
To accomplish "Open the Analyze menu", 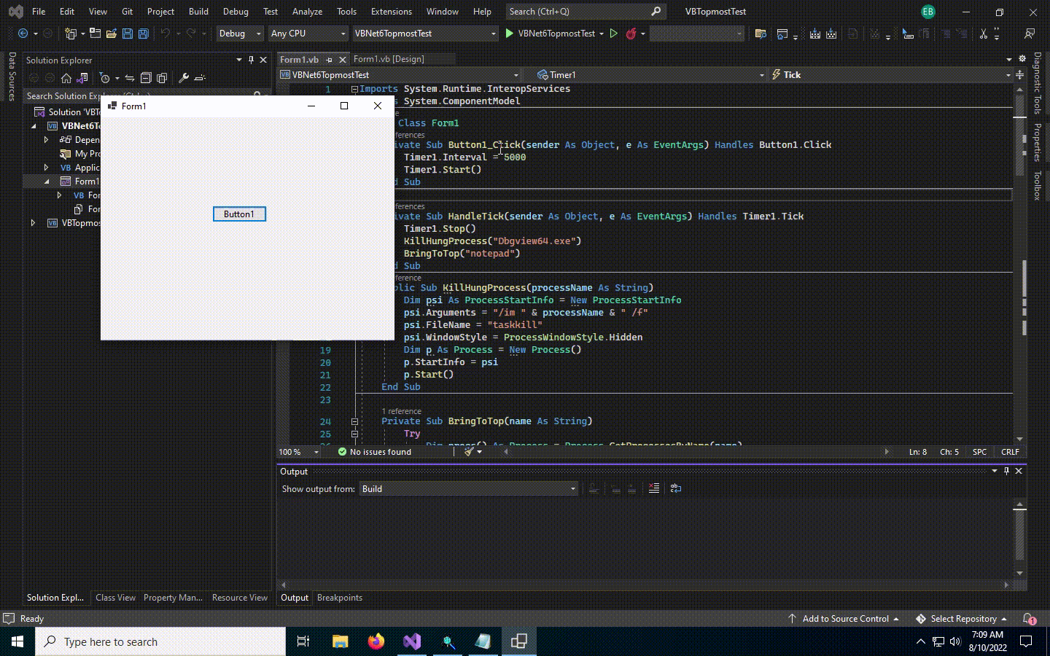I will coord(307,12).
